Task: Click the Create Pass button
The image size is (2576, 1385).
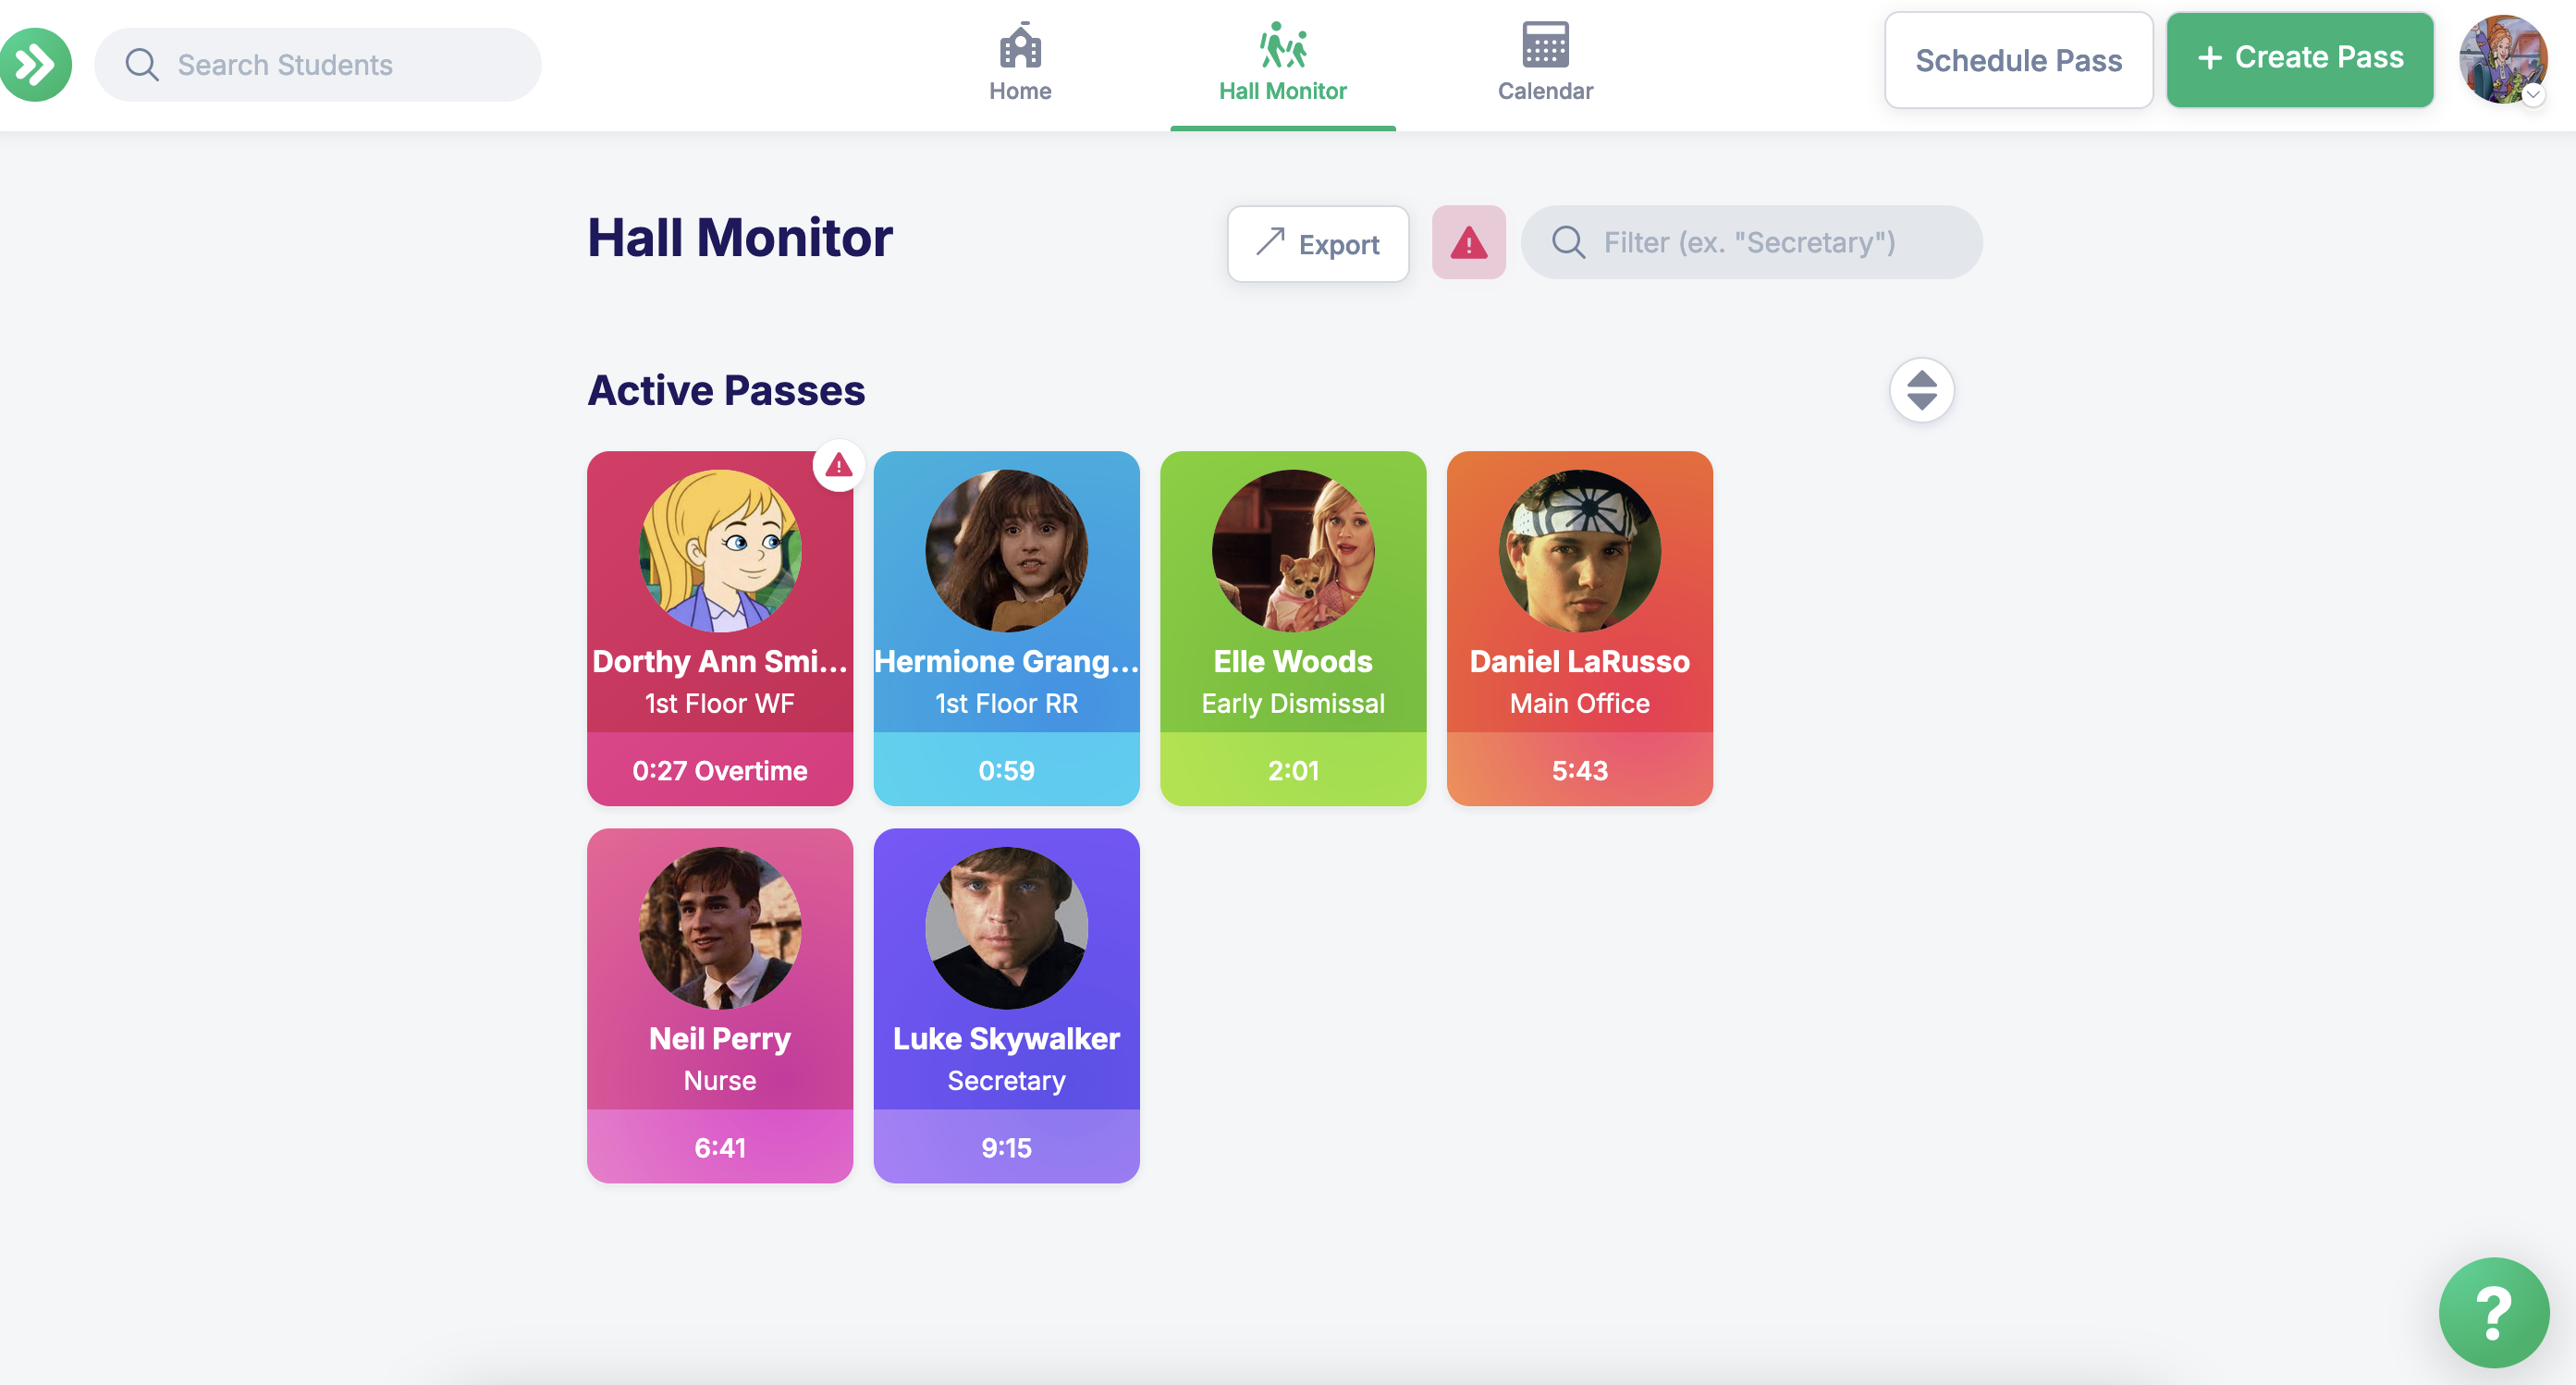Action: (x=2299, y=58)
